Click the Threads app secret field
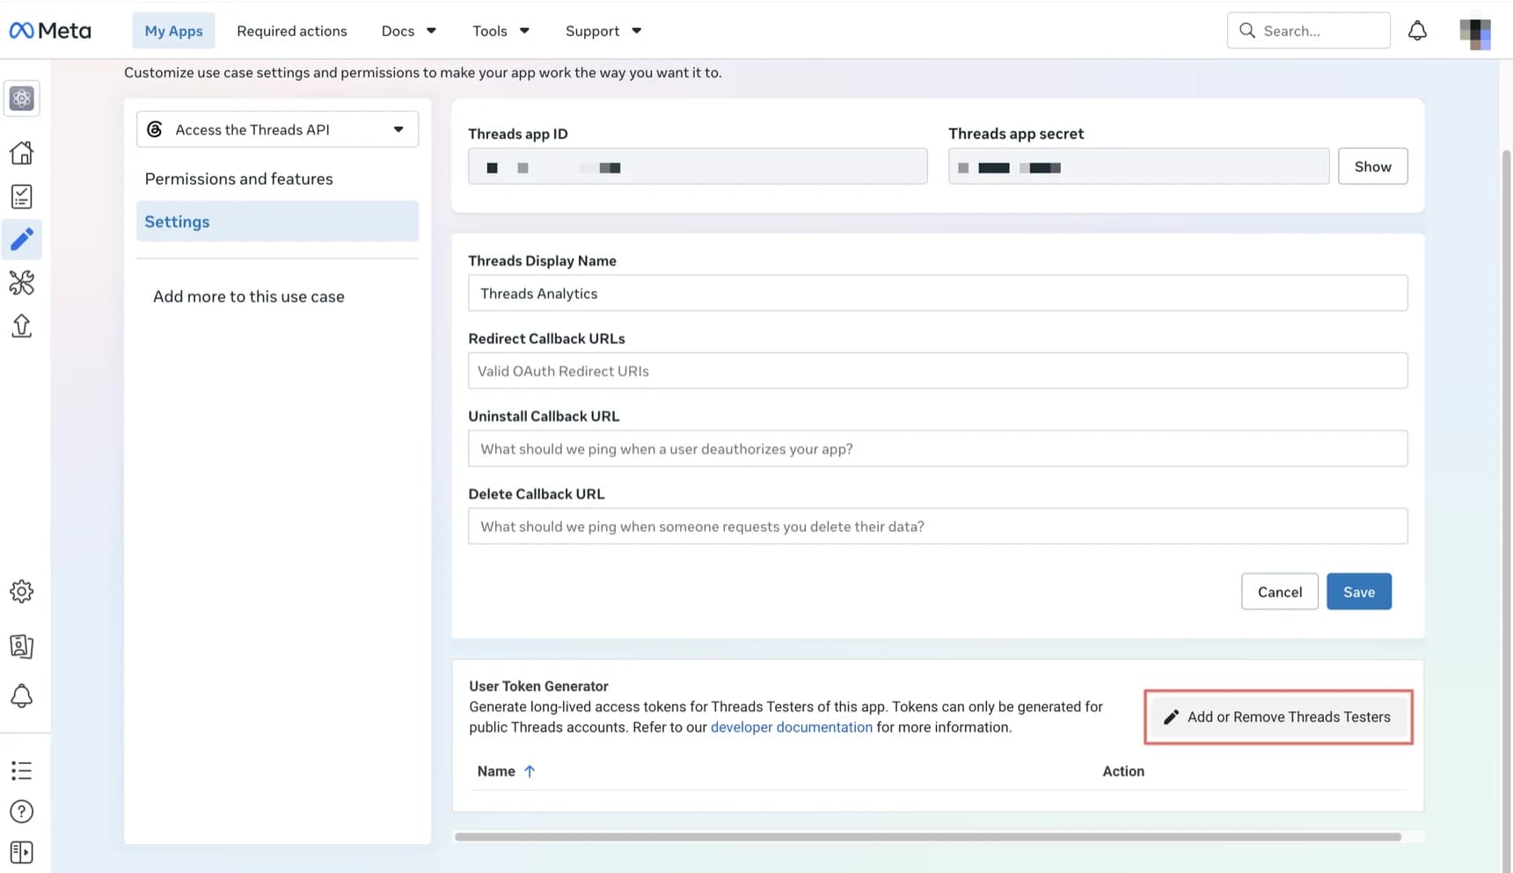The image size is (1513, 873). tap(1138, 166)
